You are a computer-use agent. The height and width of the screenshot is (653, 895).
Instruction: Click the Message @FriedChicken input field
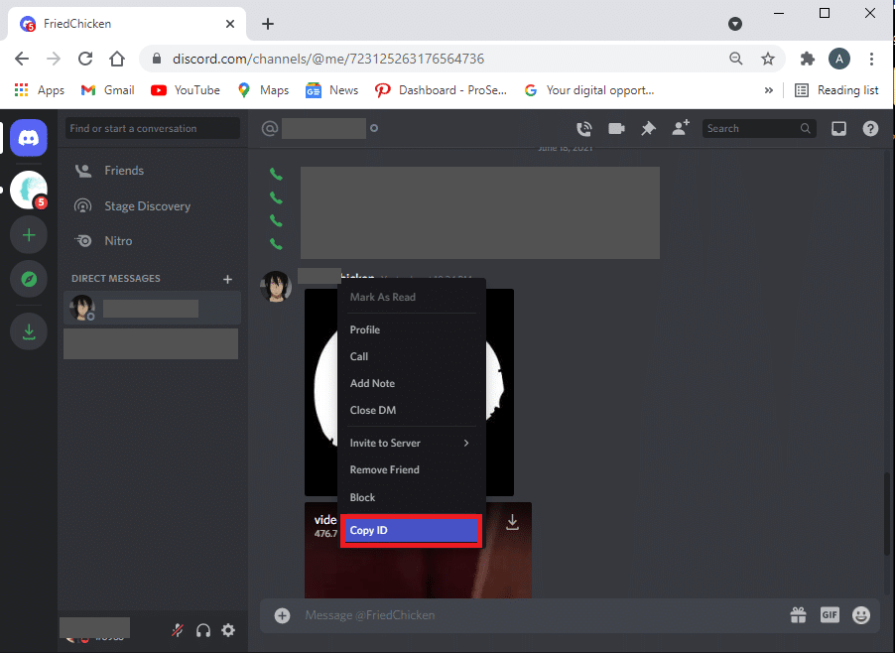coord(447,614)
